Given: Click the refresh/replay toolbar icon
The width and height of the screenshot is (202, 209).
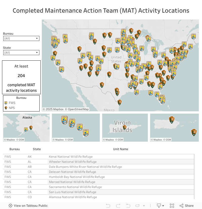Looking at the screenshot, I should tap(137, 206).
